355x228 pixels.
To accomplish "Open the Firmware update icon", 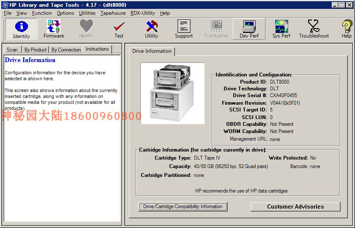I will click(54, 29).
